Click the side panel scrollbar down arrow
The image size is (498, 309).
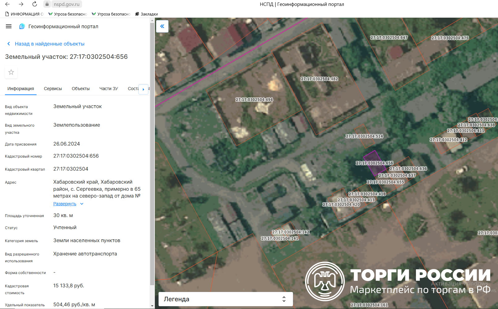click(x=152, y=306)
